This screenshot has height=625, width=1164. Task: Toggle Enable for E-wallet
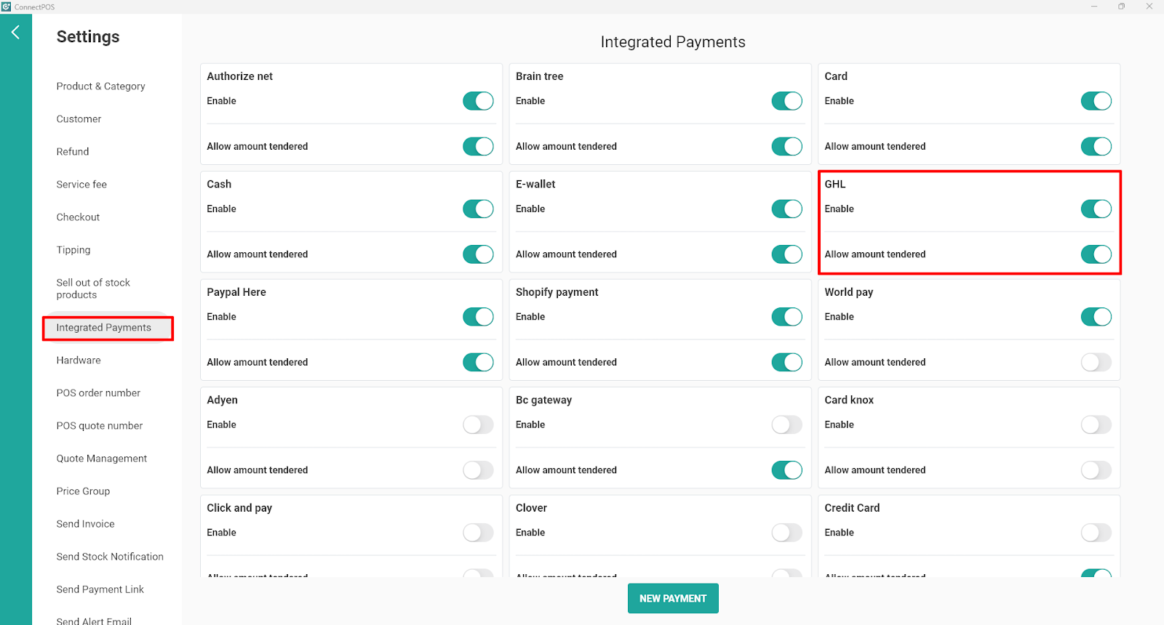coord(787,209)
